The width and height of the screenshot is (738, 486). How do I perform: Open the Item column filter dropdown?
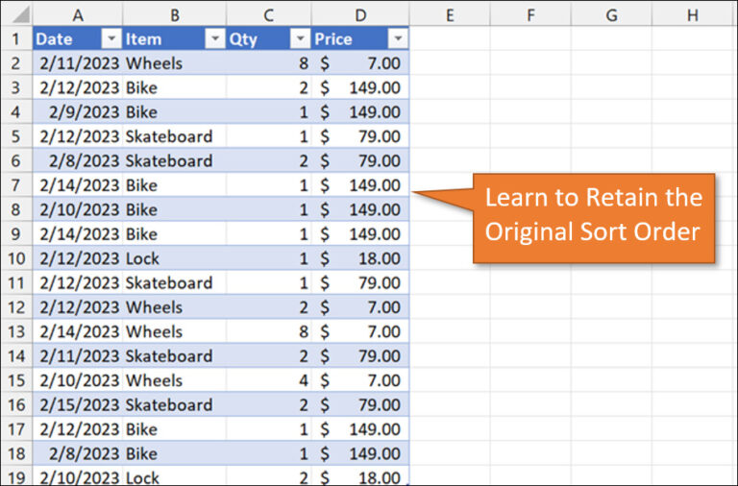215,38
